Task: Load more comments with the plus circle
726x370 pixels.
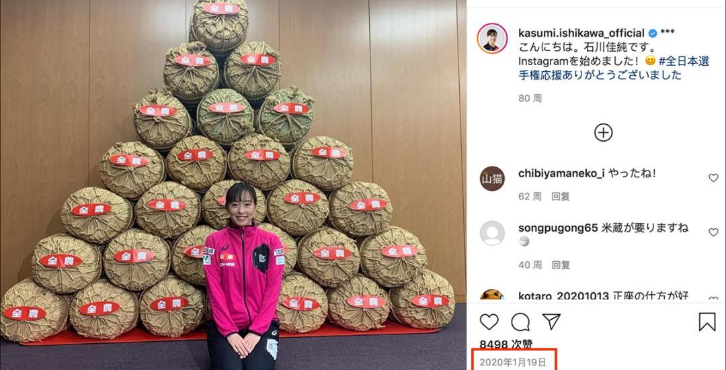Action: pos(603,133)
